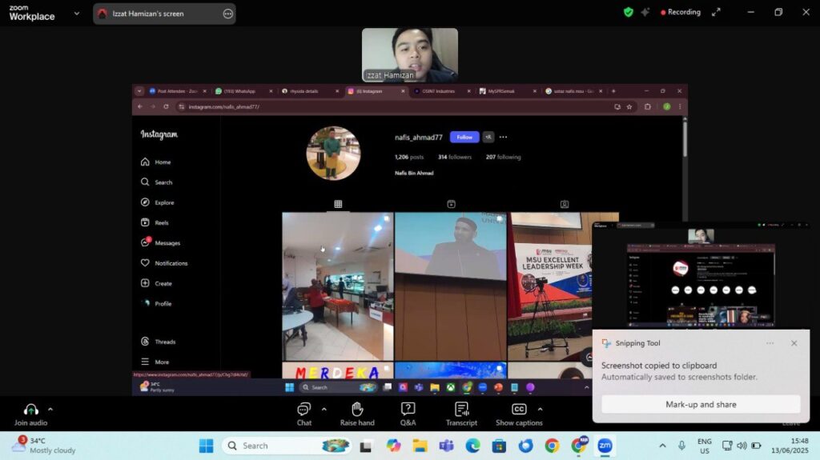Enter full screen in Zoom window
The width and height of the screenshot is (820, 460).
pos(716,12)
